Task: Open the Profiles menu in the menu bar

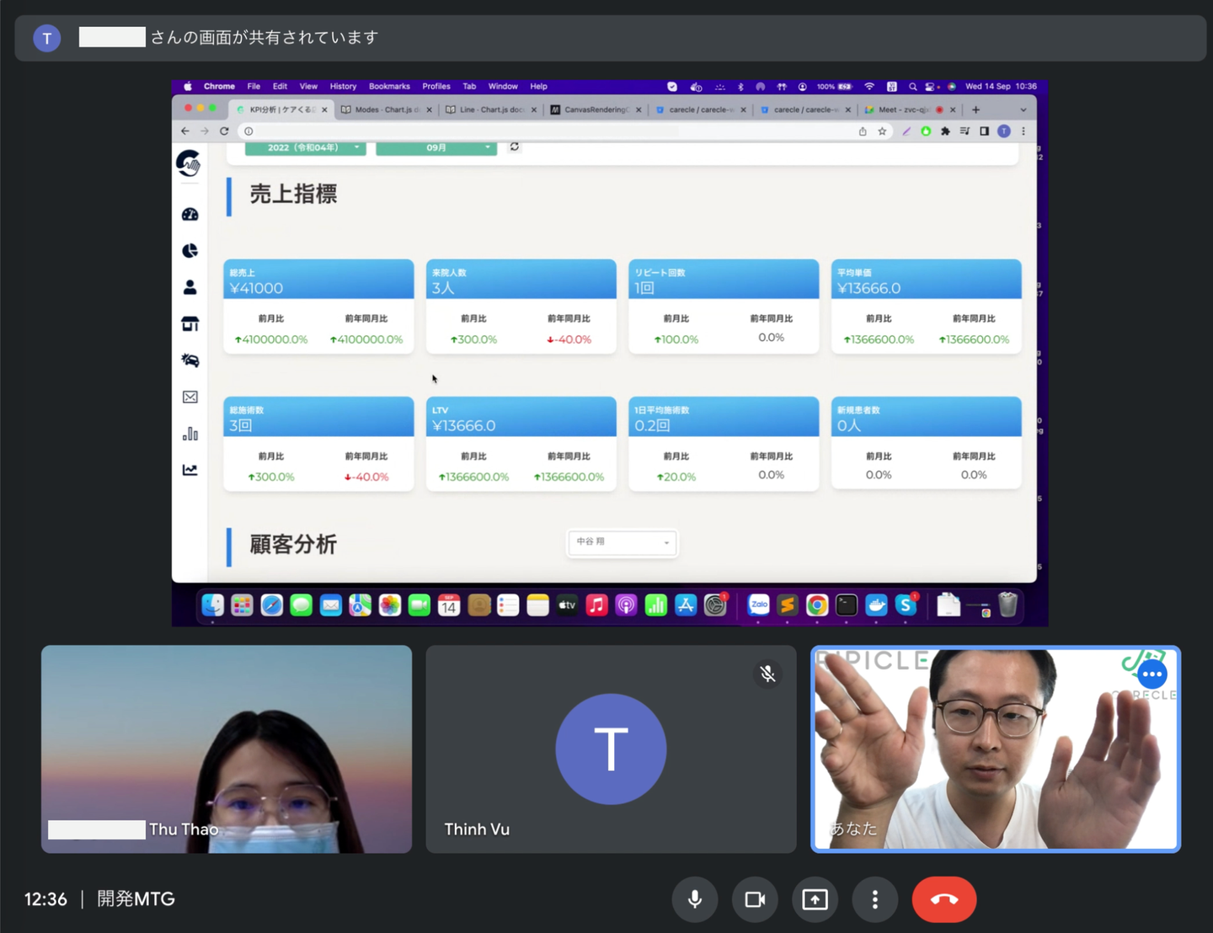Action: tap(436, 87)
